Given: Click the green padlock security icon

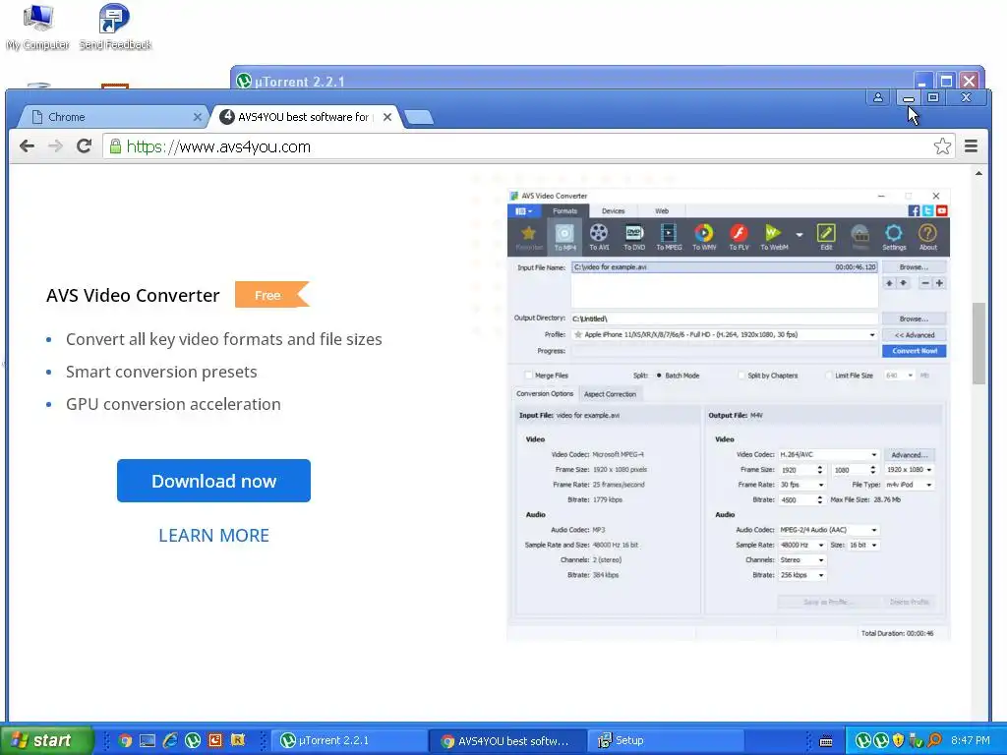Looking at the screenshot, I should click(115, 146).
